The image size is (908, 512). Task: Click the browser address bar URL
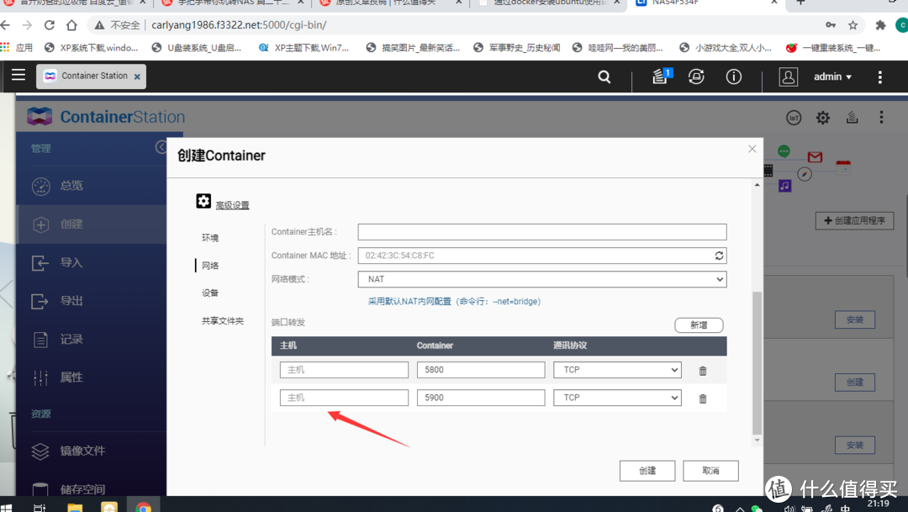[x=239, y=25]
